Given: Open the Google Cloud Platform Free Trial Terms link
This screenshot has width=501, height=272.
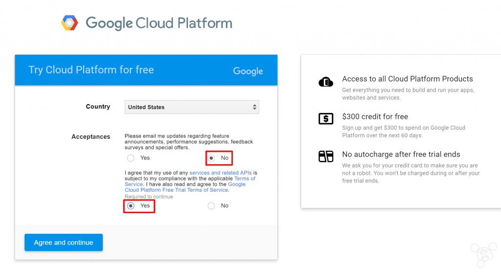Looking at the screenshot, I should (x=185, y=187).
